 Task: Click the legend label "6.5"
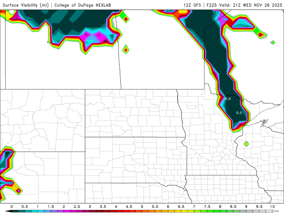pyautogui.click(x=181, y=207)
